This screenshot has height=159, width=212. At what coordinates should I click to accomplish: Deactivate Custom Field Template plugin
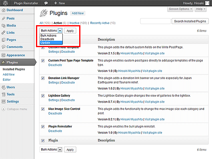(x=68, y=52)
